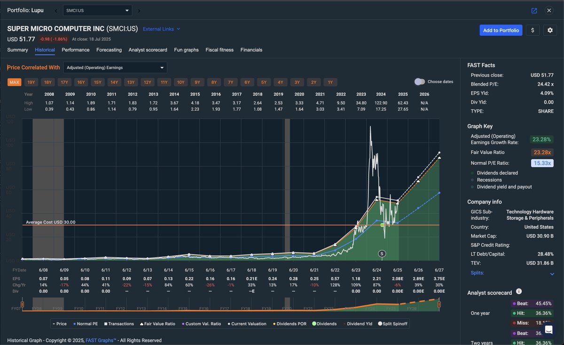This screenshot has height=345, width=564.
Task: Toggle Recessions graph key
Action: pos(486,180)
